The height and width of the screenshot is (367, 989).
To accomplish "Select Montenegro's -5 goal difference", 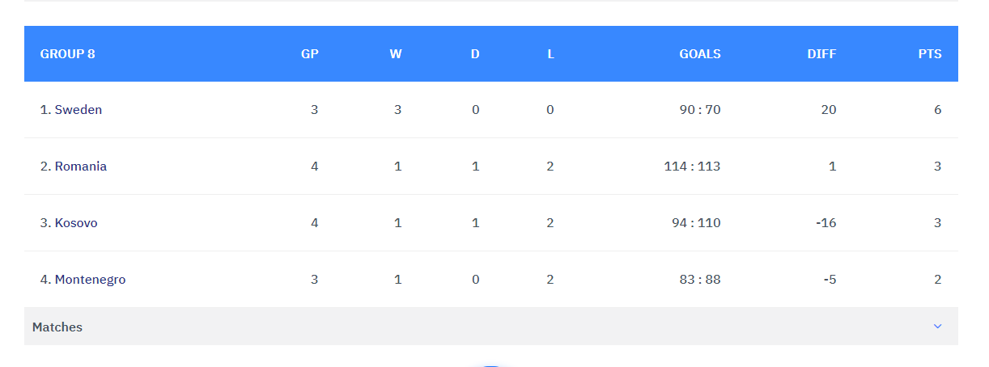I will pos(830,280).
